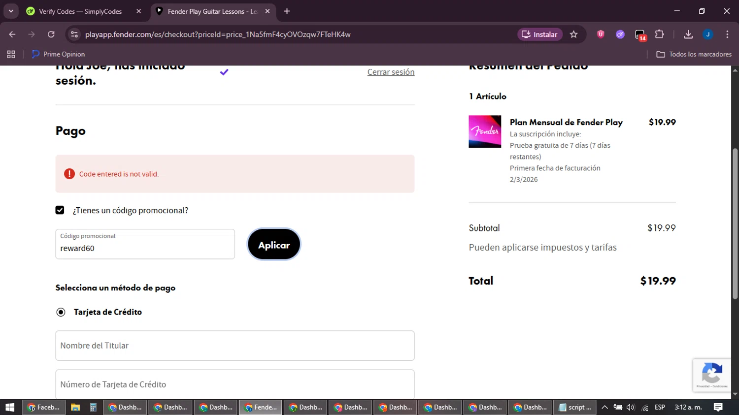Open the script taskbar window
The image size is (739, 415).
tap(574, 407)
